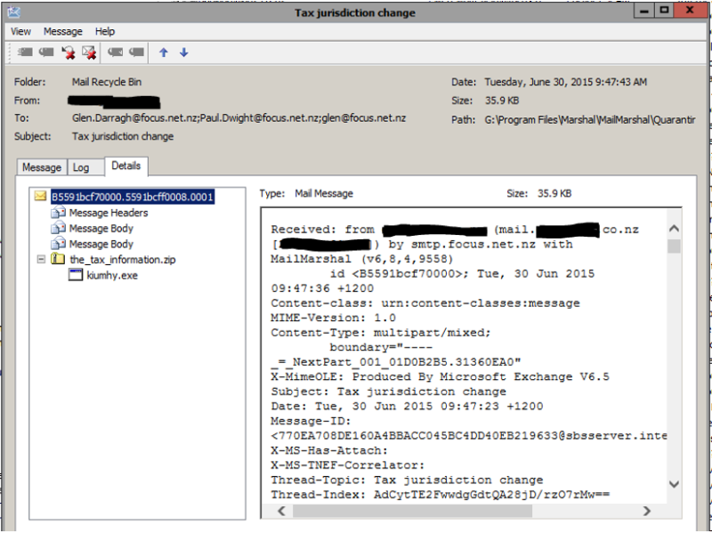Select the previous message toolbar icon
The height and width of the screenshot is (533, 712).
[x=115, y=52]
